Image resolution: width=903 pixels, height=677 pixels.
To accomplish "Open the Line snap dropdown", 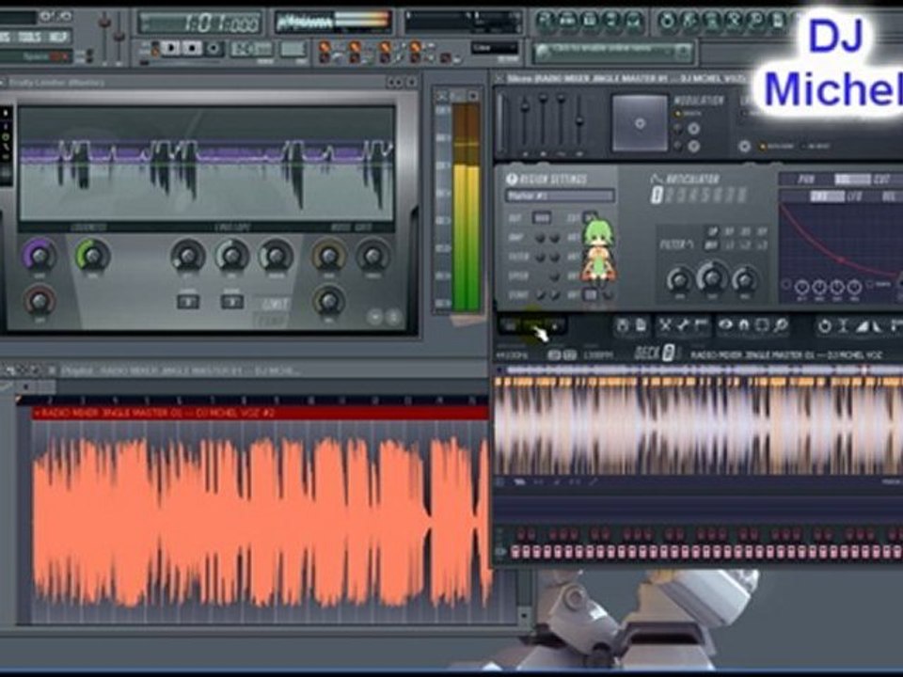I will pos(495,48).
